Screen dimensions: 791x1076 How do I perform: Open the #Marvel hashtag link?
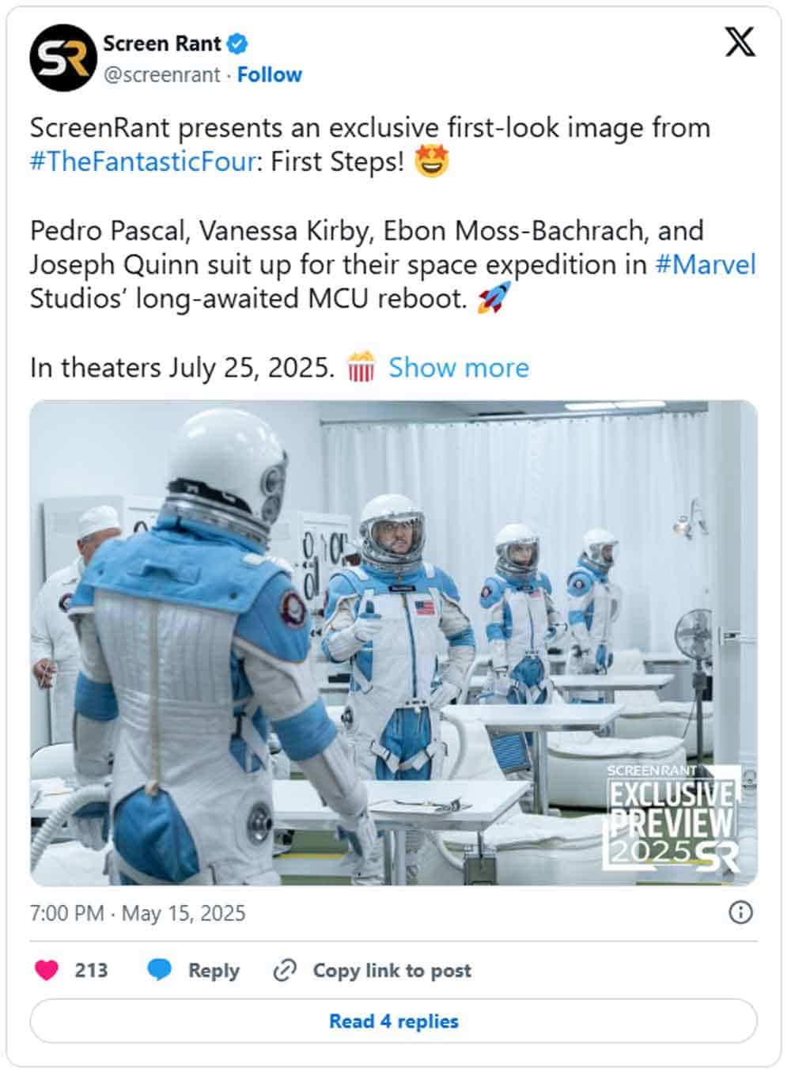[706, 264]
